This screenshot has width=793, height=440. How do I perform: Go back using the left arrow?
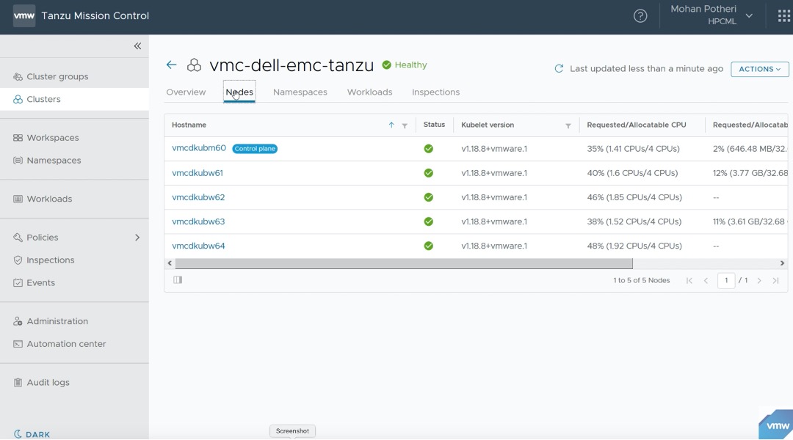[171, 65]
